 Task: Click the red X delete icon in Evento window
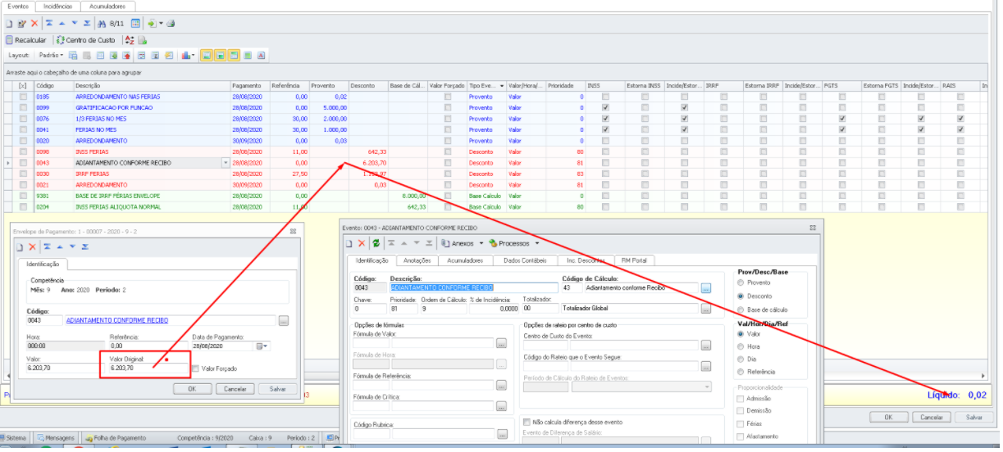pos(362,243)
